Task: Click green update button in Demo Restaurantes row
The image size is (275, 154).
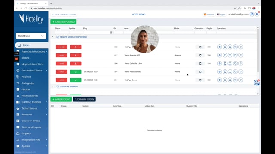Action: pyautogui.click(x=76, y=72)
